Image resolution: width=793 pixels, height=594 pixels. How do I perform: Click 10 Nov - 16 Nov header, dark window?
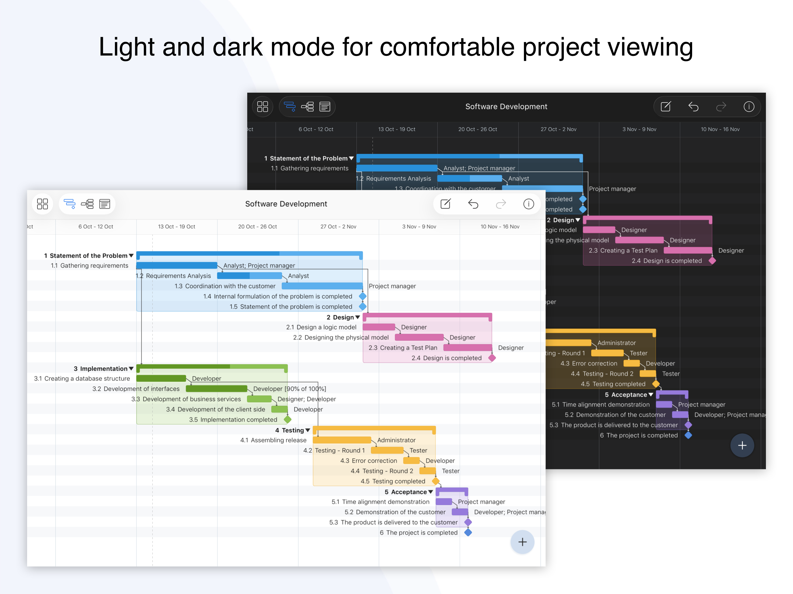pyautogui.click(x=720, y=129)
